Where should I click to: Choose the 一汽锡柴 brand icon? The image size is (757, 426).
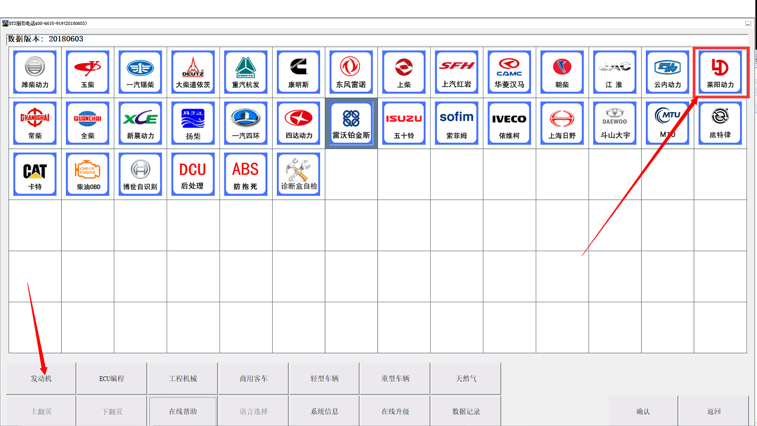(x=140, y=72)
